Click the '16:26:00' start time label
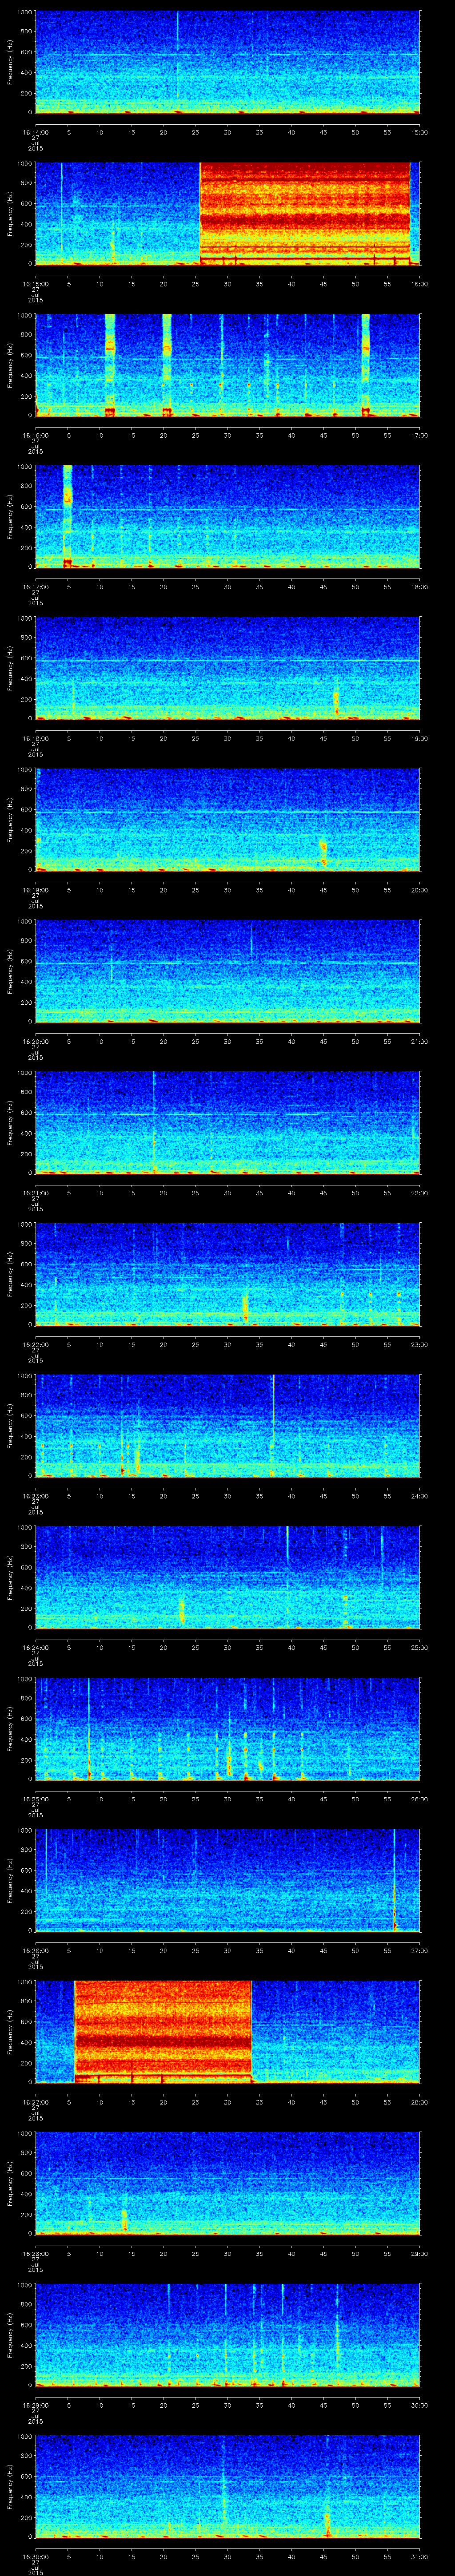Viewport: 455px width, 2576px height. click(x=35, y=1950)
